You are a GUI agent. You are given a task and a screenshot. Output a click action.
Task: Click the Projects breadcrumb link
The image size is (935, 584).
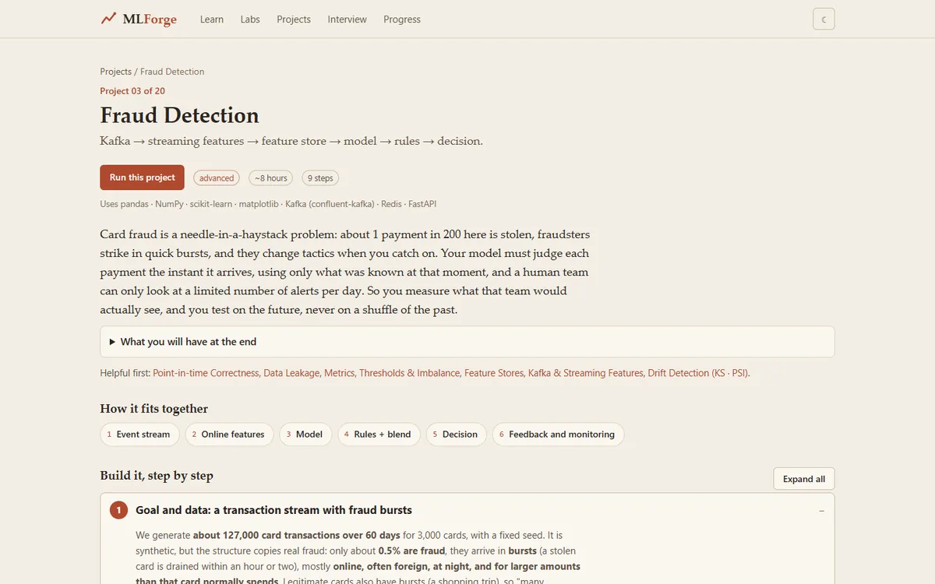(x=115, y=72)
